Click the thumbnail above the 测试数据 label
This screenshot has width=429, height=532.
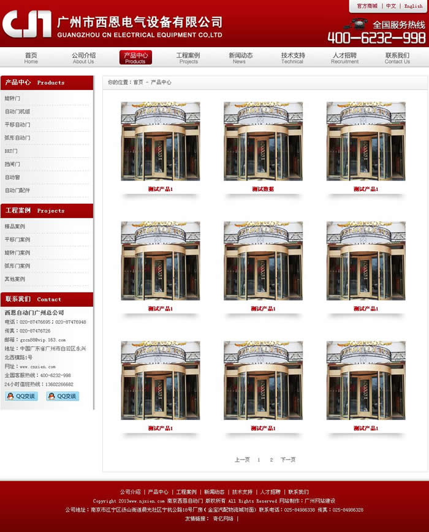pos(263,141)
